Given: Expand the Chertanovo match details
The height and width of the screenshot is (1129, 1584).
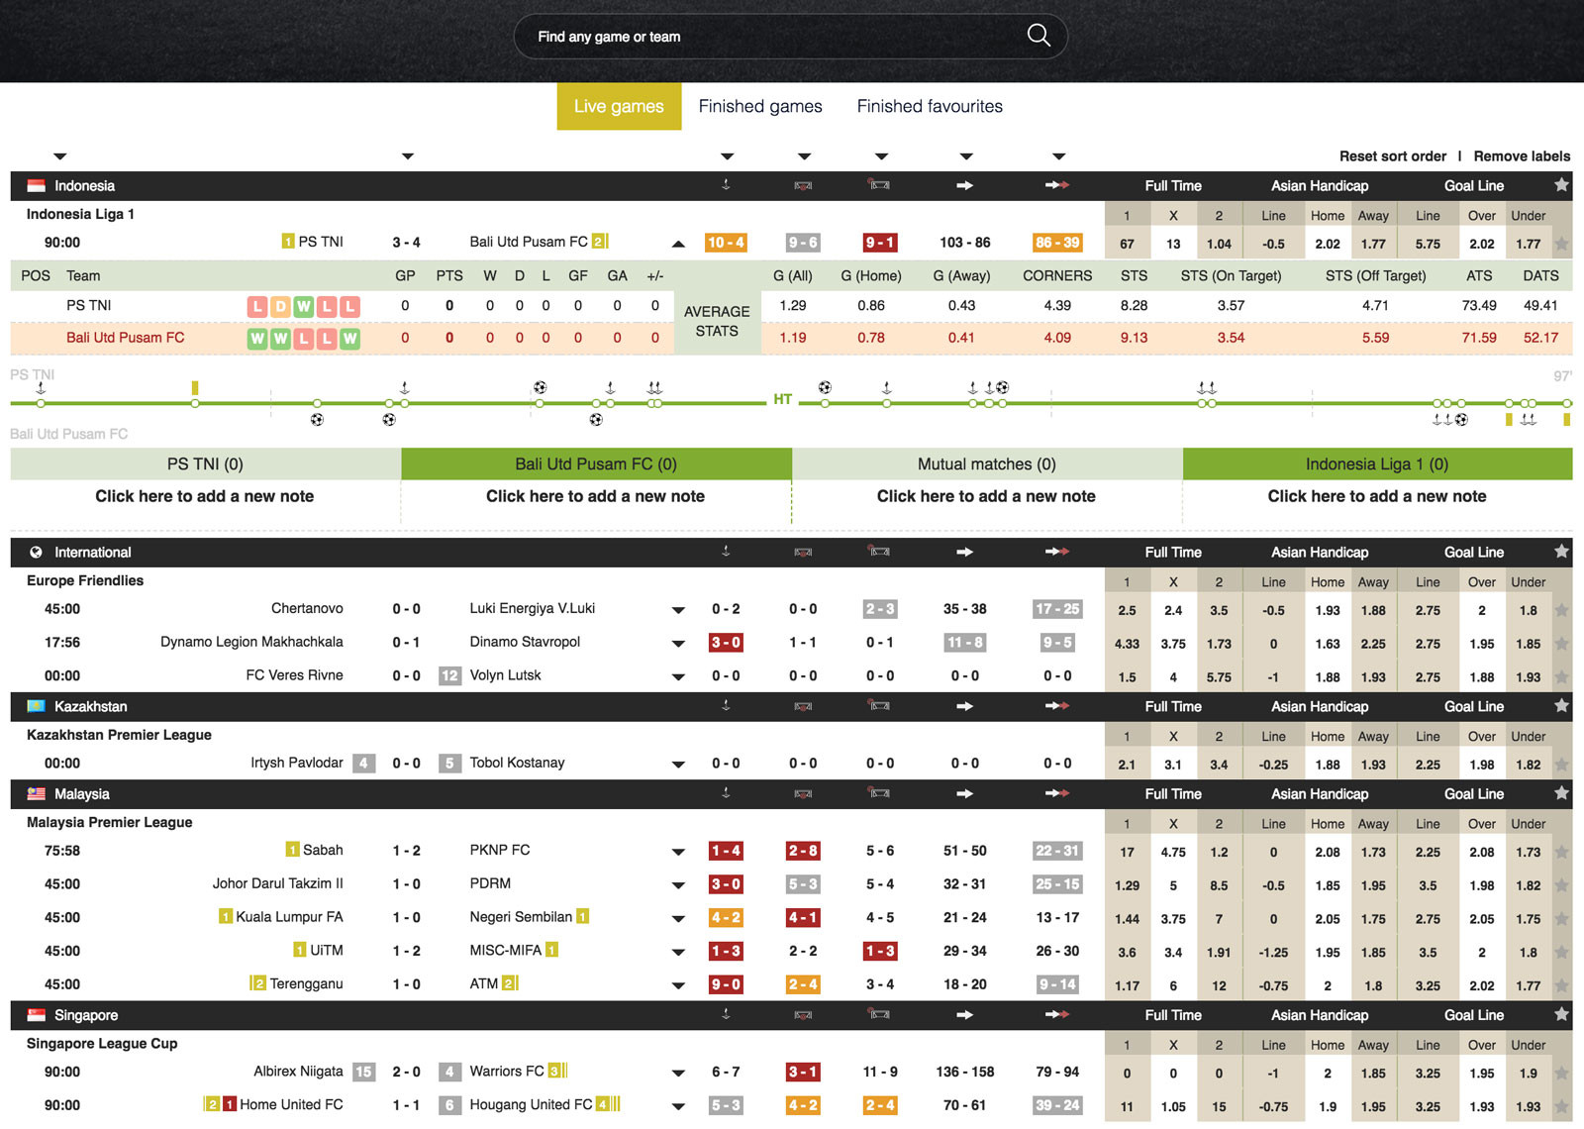Looking at the screenshot, I should [678, 611].
